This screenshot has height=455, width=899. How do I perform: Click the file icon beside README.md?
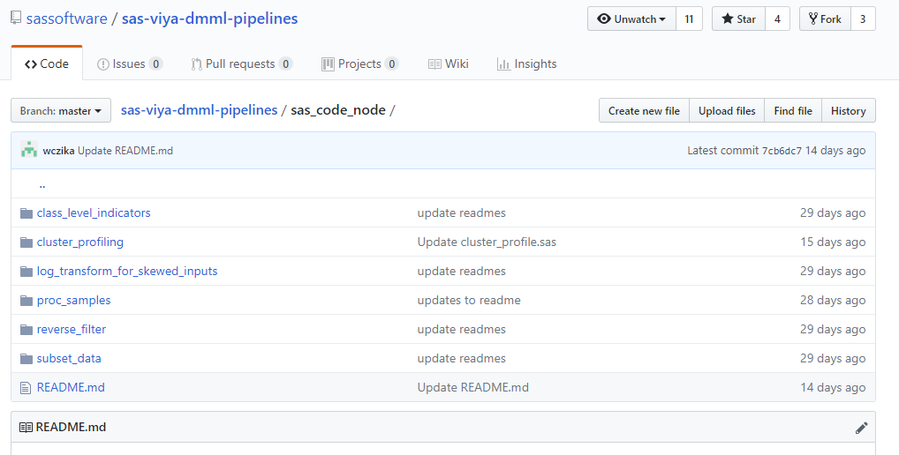26,388
